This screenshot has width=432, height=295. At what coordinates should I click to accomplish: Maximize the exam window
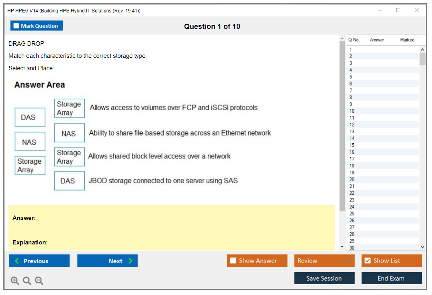398,10
